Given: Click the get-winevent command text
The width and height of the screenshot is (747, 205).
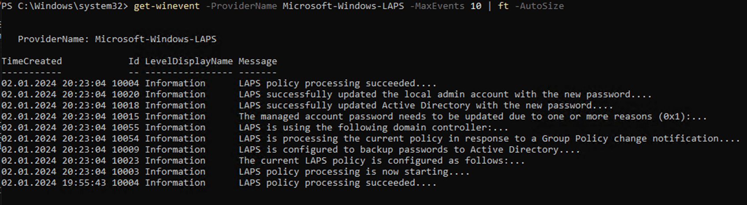Looking at the screenshot, I should click(x=167, y=6).
